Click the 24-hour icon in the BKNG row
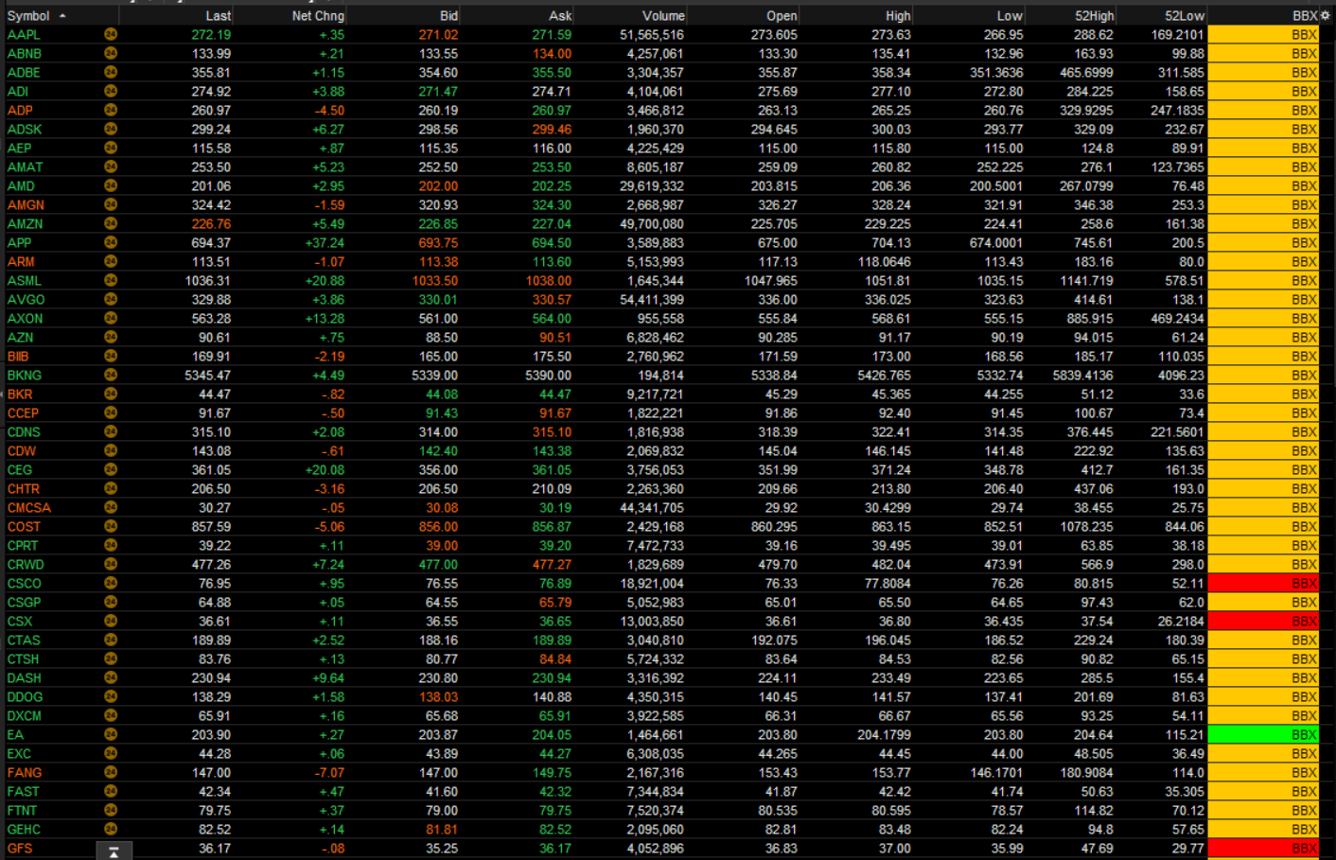The image size is (1336, 860). point(111,376)
